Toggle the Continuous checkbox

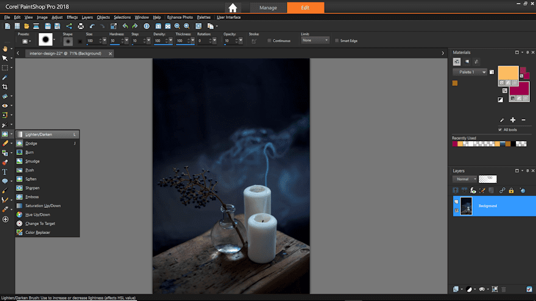pos(269,41)
